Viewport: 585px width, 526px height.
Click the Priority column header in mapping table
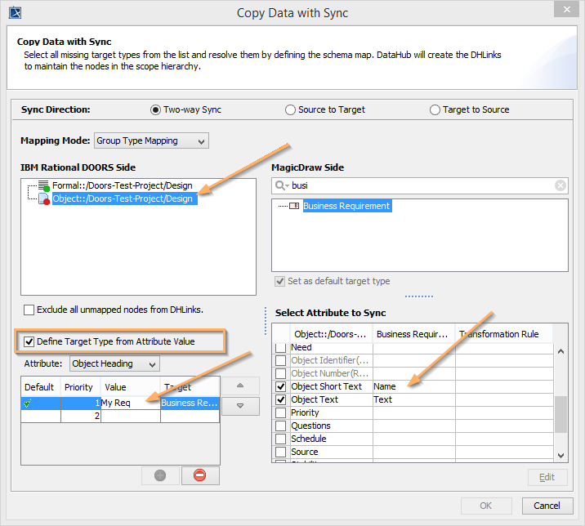tap(81, 387)
